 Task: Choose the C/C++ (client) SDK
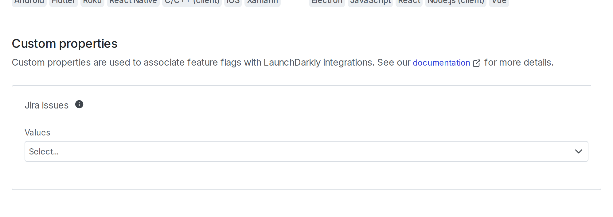[192, 2]
